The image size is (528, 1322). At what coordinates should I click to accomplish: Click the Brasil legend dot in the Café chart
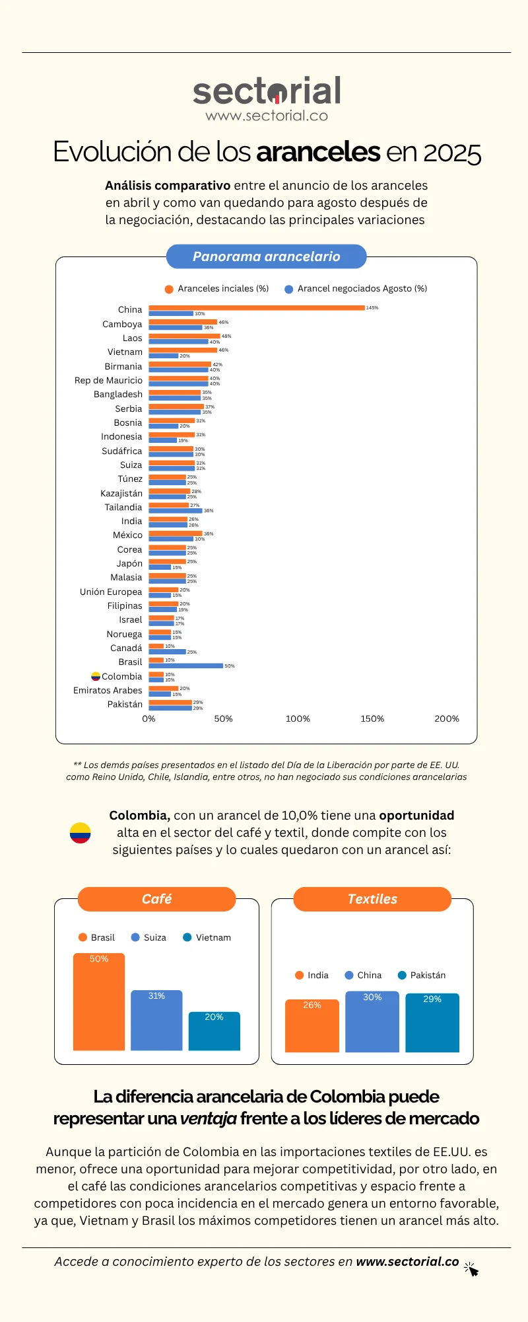82,937
